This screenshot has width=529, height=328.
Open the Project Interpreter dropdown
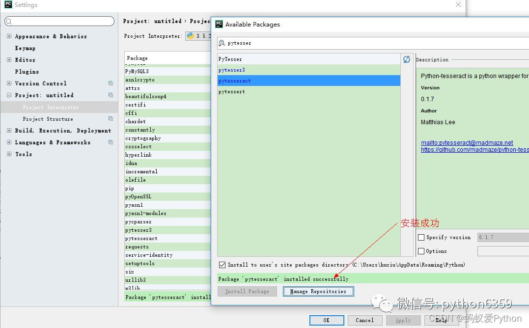(198, 36)
